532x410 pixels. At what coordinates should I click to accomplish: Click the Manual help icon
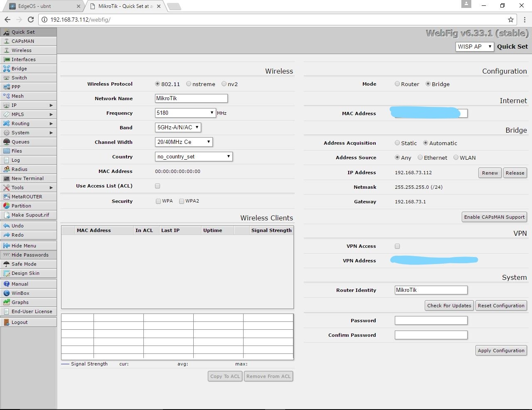click(6, 284)
